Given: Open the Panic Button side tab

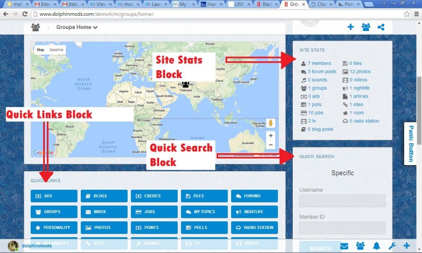Looking at the screenshot, I should pyautogui.click(x=411, y=143).
